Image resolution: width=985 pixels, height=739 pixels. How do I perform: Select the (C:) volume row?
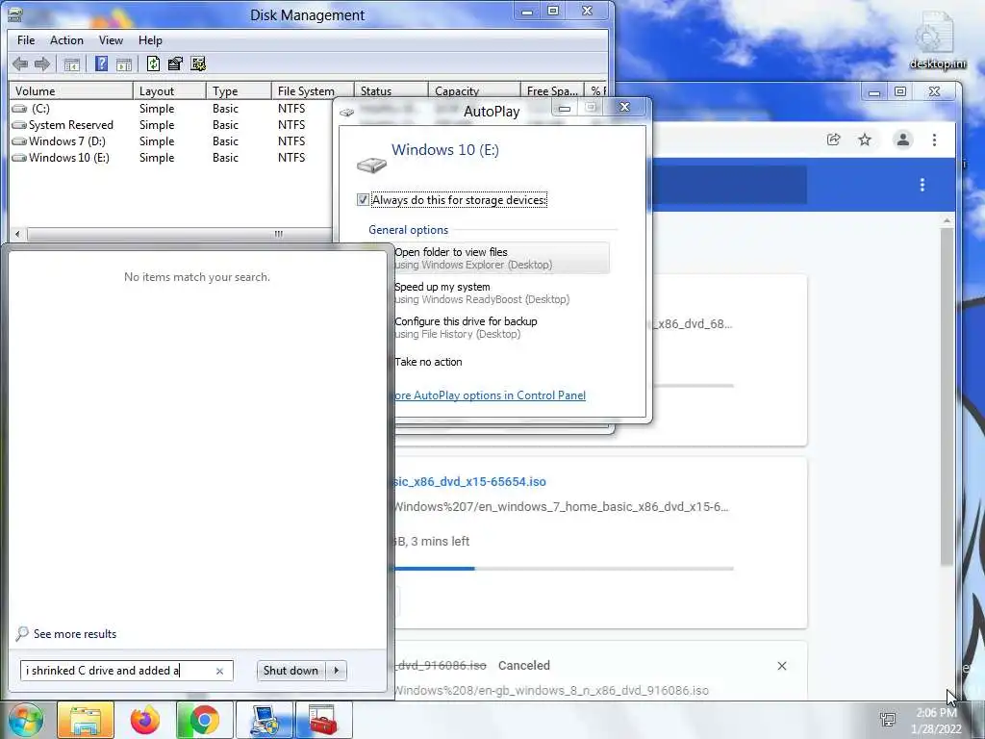pyautogui.click(x=169, y=109)
